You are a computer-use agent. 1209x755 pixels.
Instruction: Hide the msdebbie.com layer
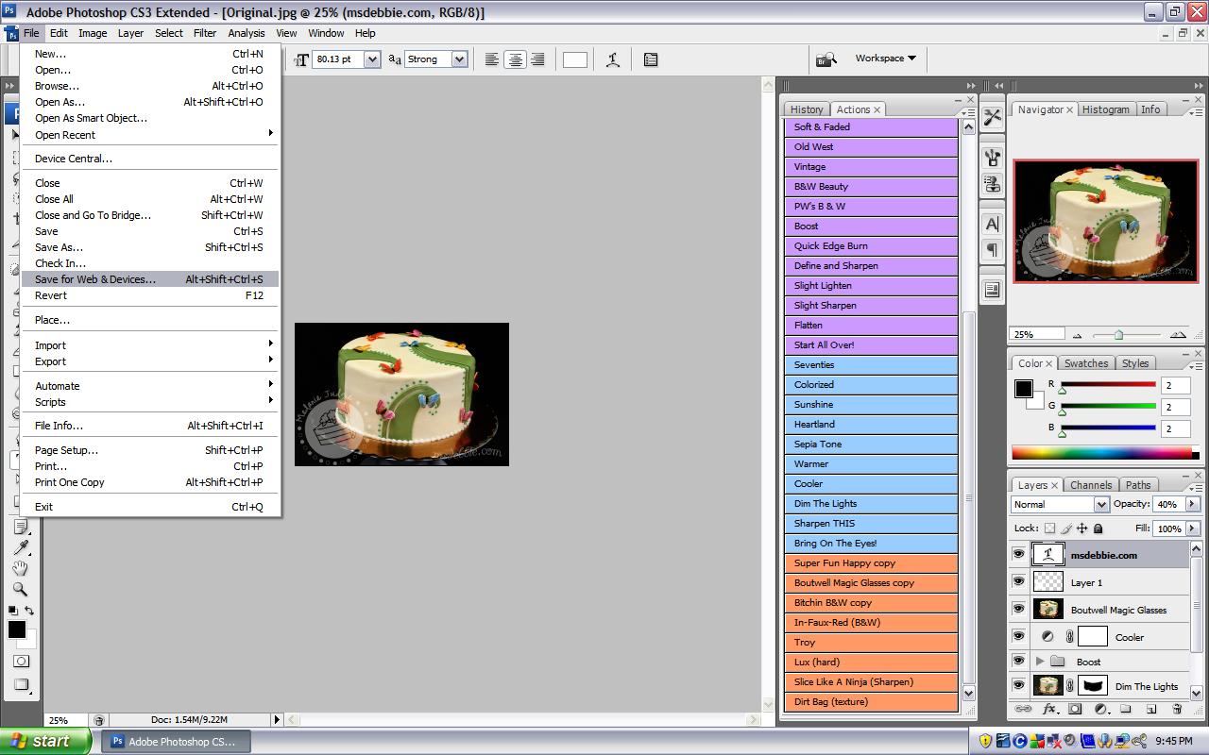coord(1019,555)
